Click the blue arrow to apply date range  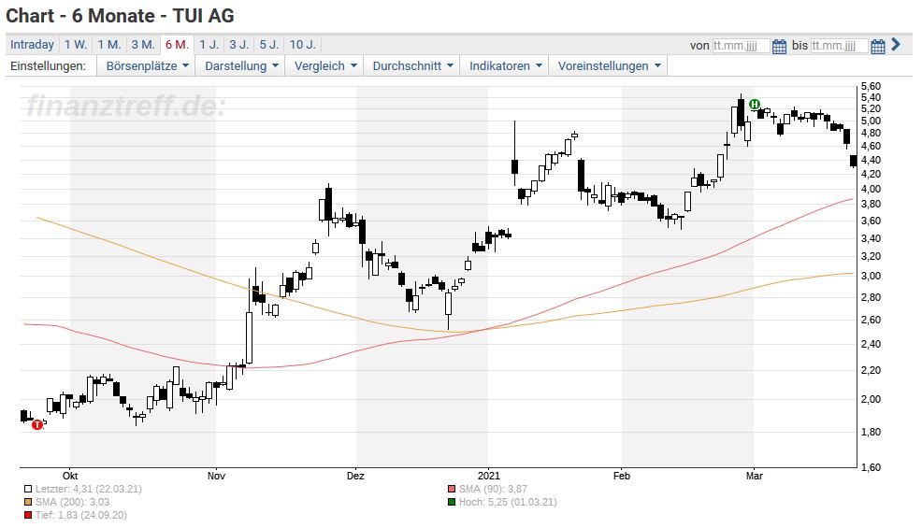(896, 44)
